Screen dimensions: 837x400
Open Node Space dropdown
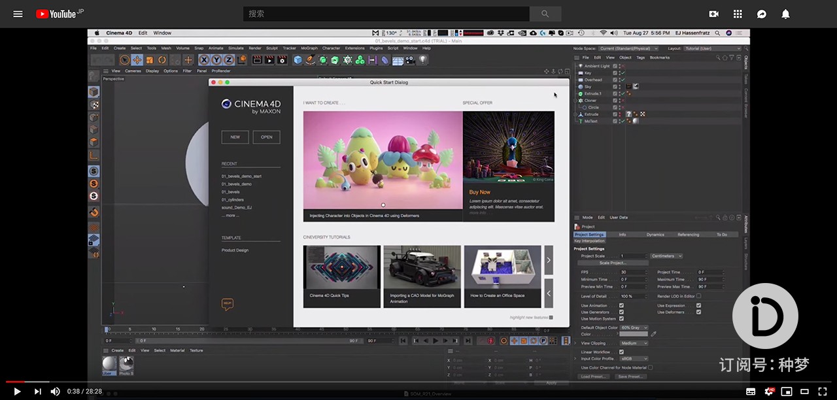(x=628, y=48)
